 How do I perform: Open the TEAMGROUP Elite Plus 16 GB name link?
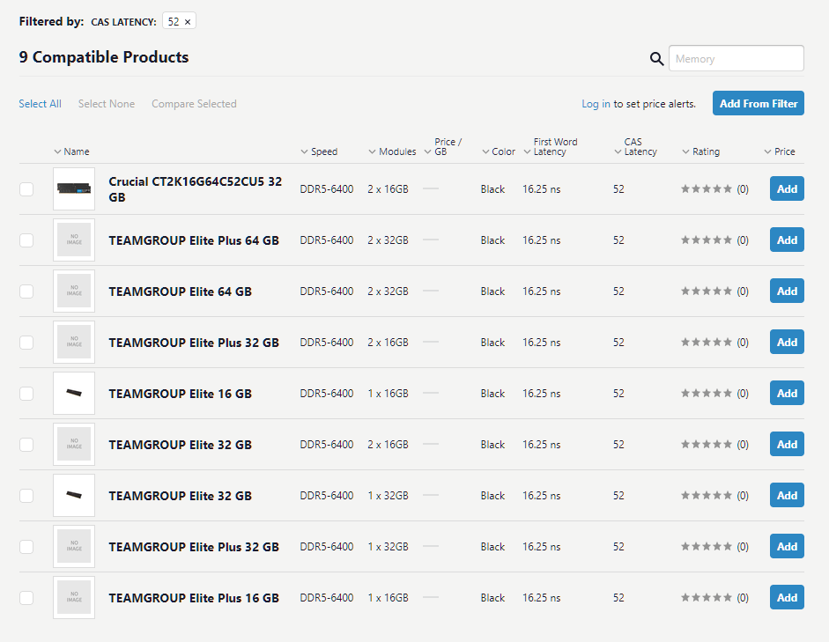[194, 598]
